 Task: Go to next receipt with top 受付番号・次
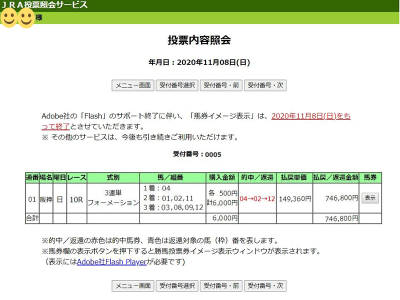click(265, 85)
